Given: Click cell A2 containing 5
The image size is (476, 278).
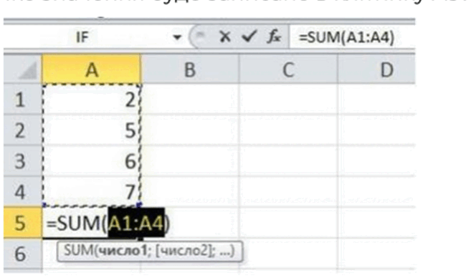Looking at the screenshot, I should [x=92, y=130].
